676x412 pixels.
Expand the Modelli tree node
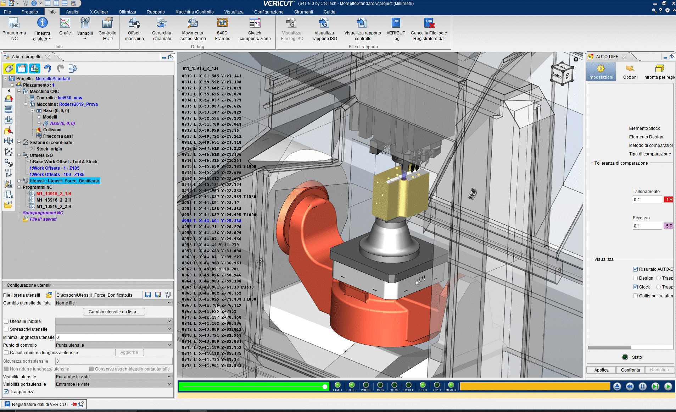(x=39, y=117)
